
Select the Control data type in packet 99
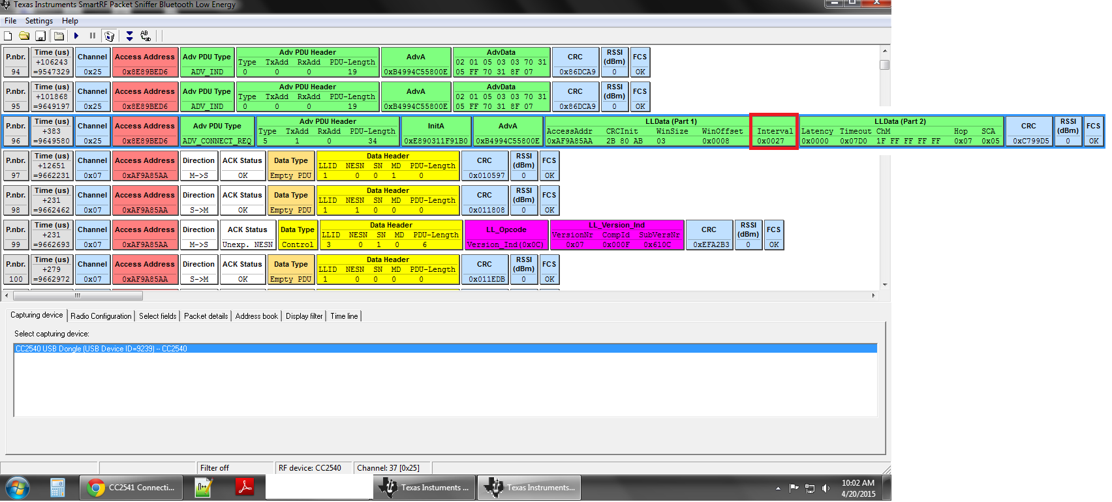[298, 244]
